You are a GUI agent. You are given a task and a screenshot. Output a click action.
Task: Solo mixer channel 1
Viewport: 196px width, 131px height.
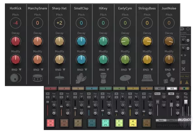point(48,97)
